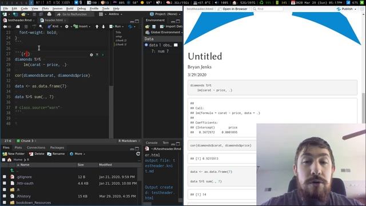Open the Tools menu

[x=105, y=9]
